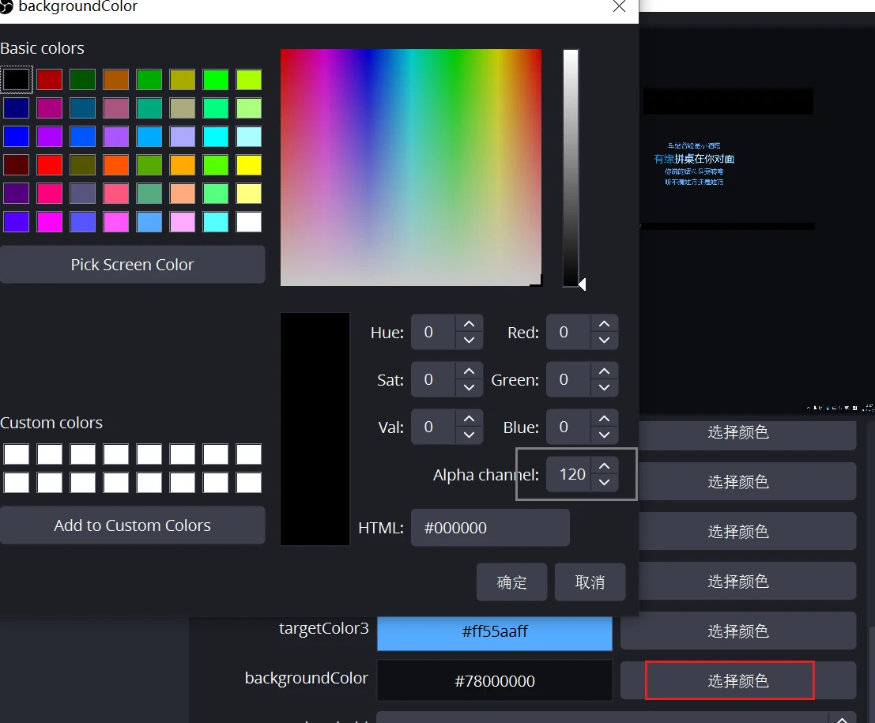Click the Val number field
Viewport: 875px width, 723px height.
pyautogui.click(x=434, y=427)
